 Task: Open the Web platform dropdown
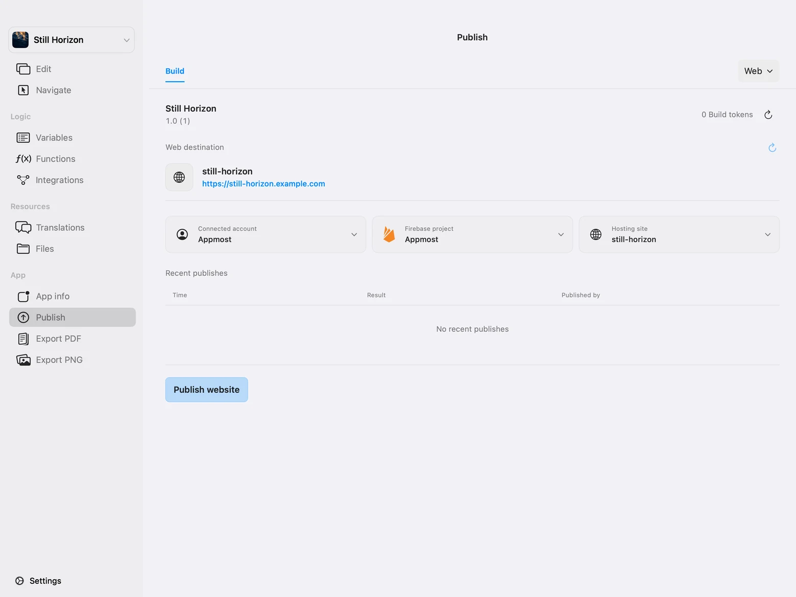759,71
